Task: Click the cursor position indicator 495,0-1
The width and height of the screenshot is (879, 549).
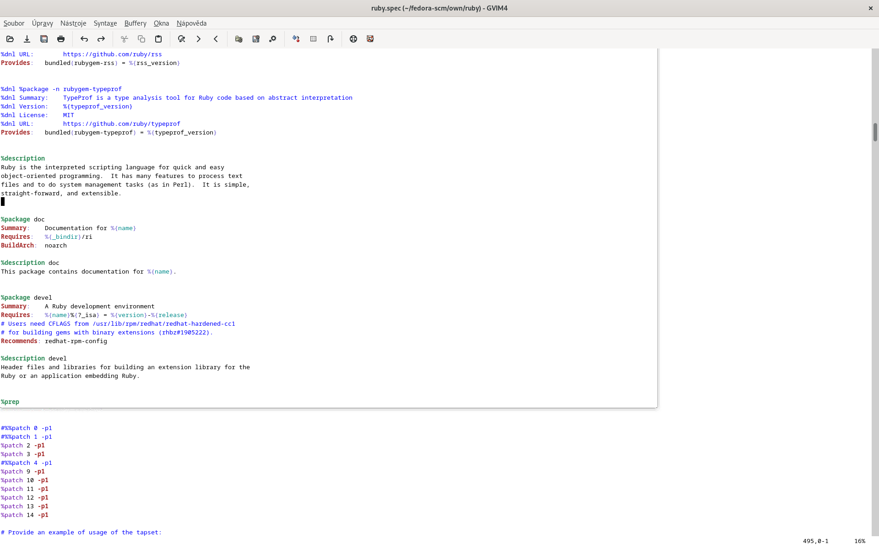Action: 816,541
